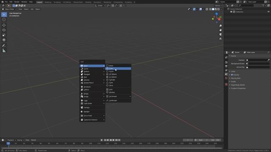Choose Camera in the Add menu
The height and width of the screenshot is (152, 271).
click(x=92, y=108)
